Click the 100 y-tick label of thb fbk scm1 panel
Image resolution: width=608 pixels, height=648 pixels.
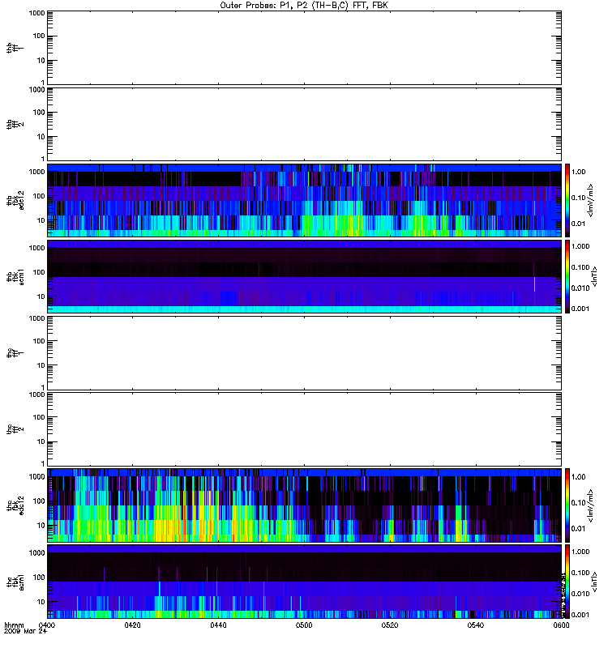click(x=39, y=272)
